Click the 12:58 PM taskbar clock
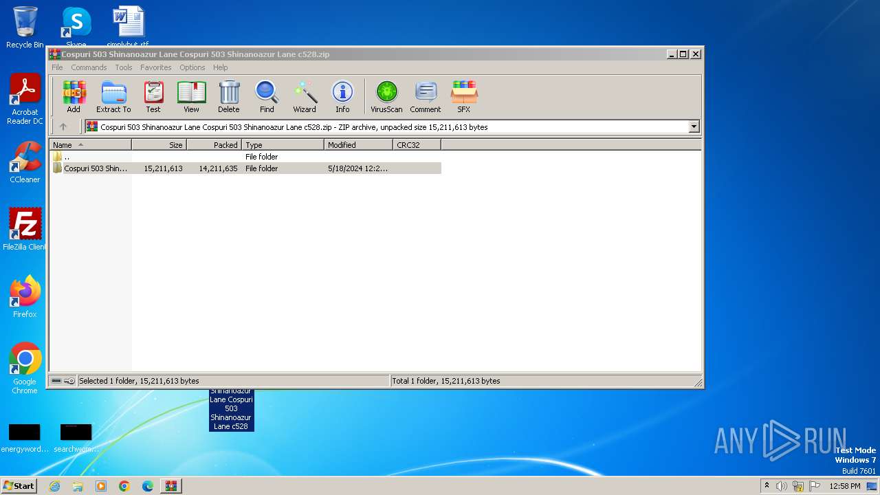880x495 pixels. (845, 486)
